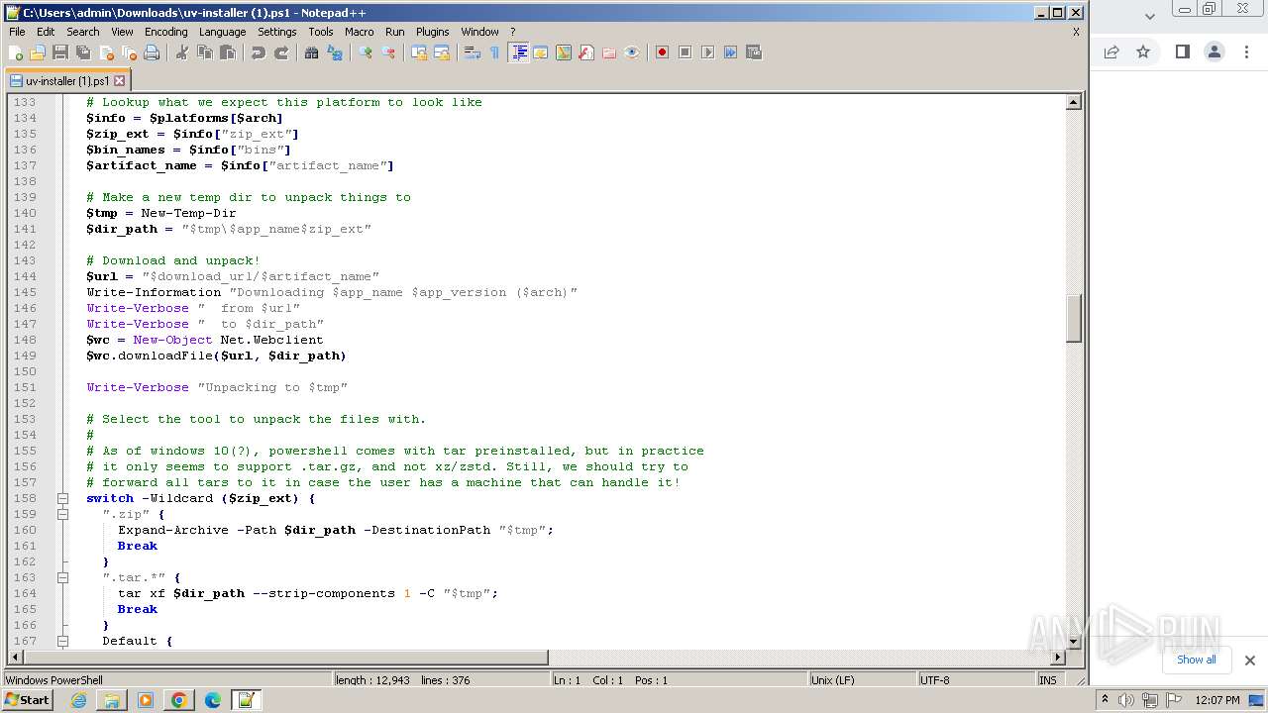The height and width of the screenshot is (713, 1268).
Task: Print the document using the Print icon
Action: pos(152,52)
